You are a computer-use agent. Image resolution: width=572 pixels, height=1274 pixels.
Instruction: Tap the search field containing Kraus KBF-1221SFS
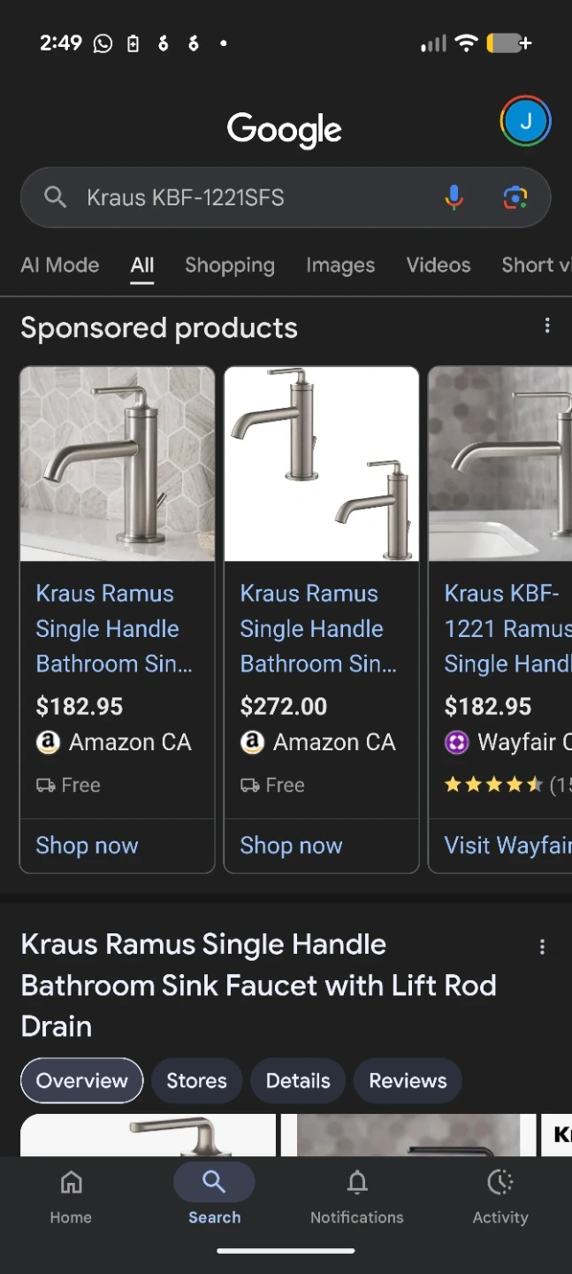[x=256, y=197]
